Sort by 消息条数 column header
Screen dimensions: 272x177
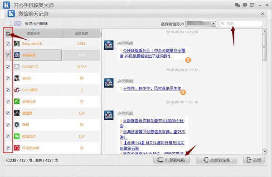point(81,33)
